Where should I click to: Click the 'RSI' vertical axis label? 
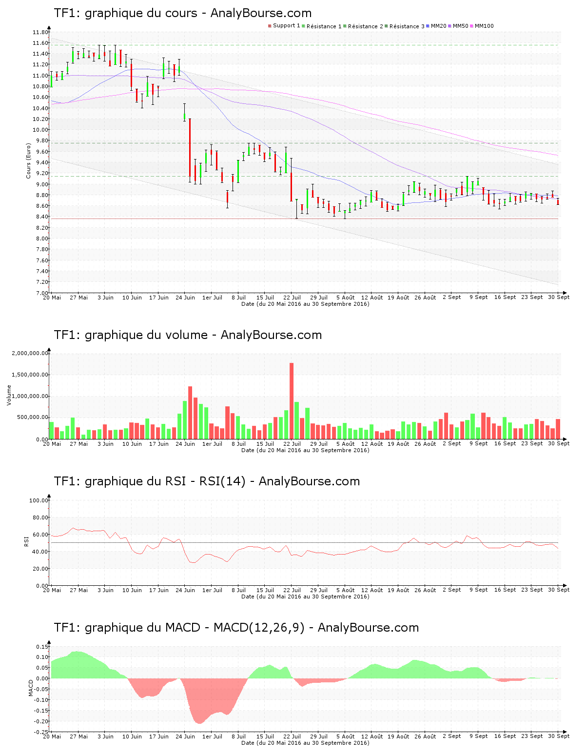tap(26, 541)
